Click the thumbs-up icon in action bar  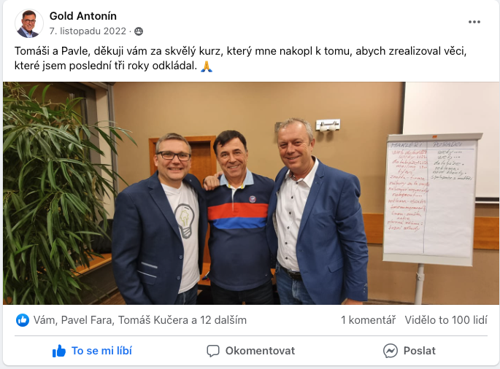[x=59, y=351]
